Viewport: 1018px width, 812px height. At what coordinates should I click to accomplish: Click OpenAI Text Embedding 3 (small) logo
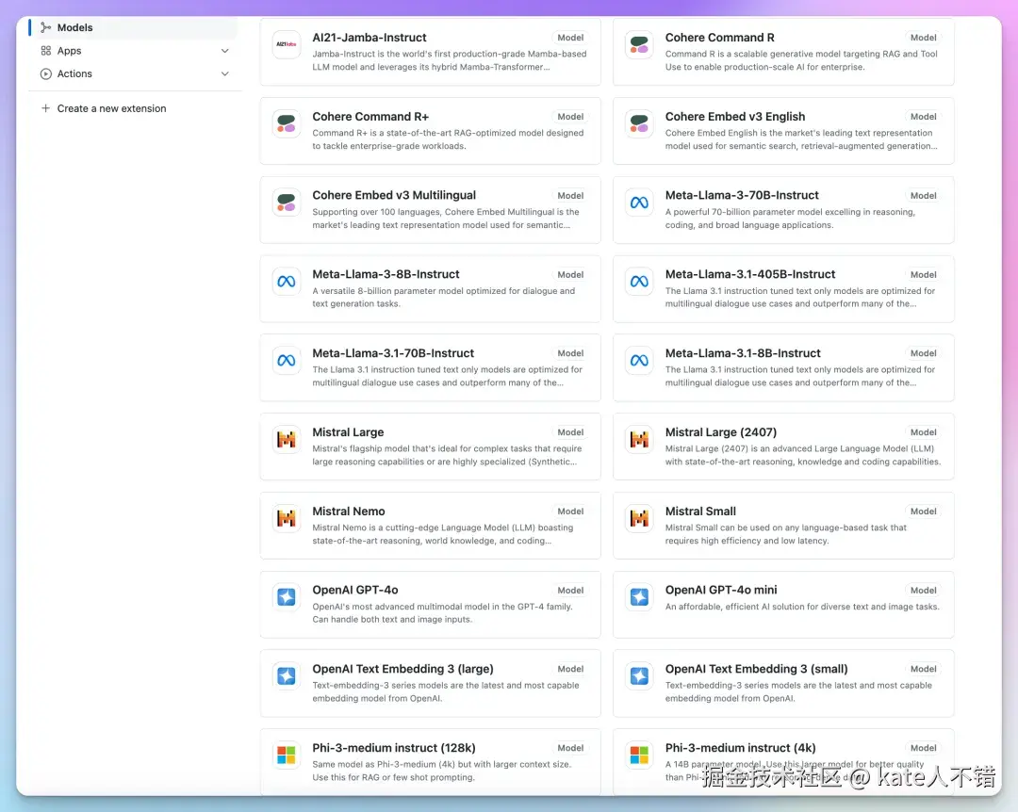tap(639, 675)
